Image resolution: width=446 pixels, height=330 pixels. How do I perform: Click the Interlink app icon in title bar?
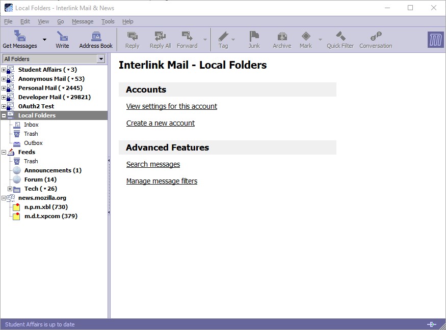point(9,8)
